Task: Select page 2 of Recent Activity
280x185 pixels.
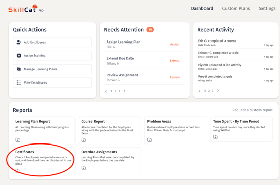Action: pos(209,91)
